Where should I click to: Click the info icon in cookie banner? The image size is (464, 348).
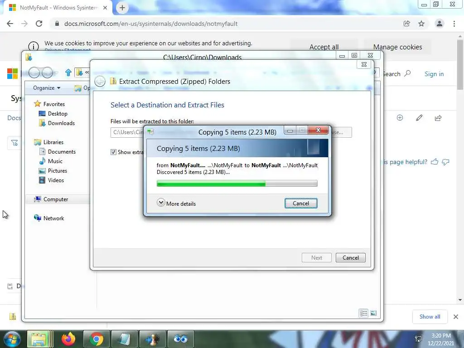34,47
